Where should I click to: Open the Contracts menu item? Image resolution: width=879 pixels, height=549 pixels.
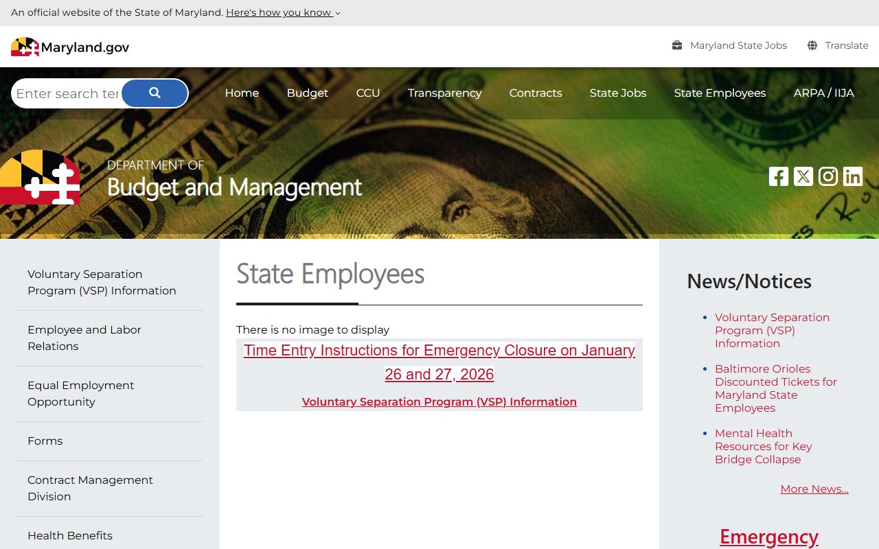point(536,93)
